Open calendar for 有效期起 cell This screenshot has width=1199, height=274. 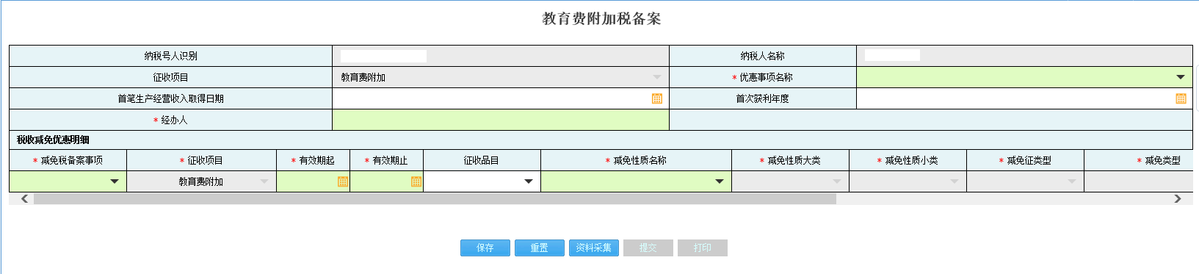[342, 181]
